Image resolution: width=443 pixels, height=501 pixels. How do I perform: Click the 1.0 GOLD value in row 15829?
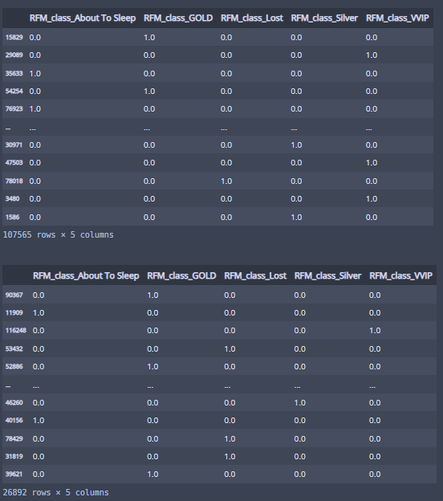(149, 38)
